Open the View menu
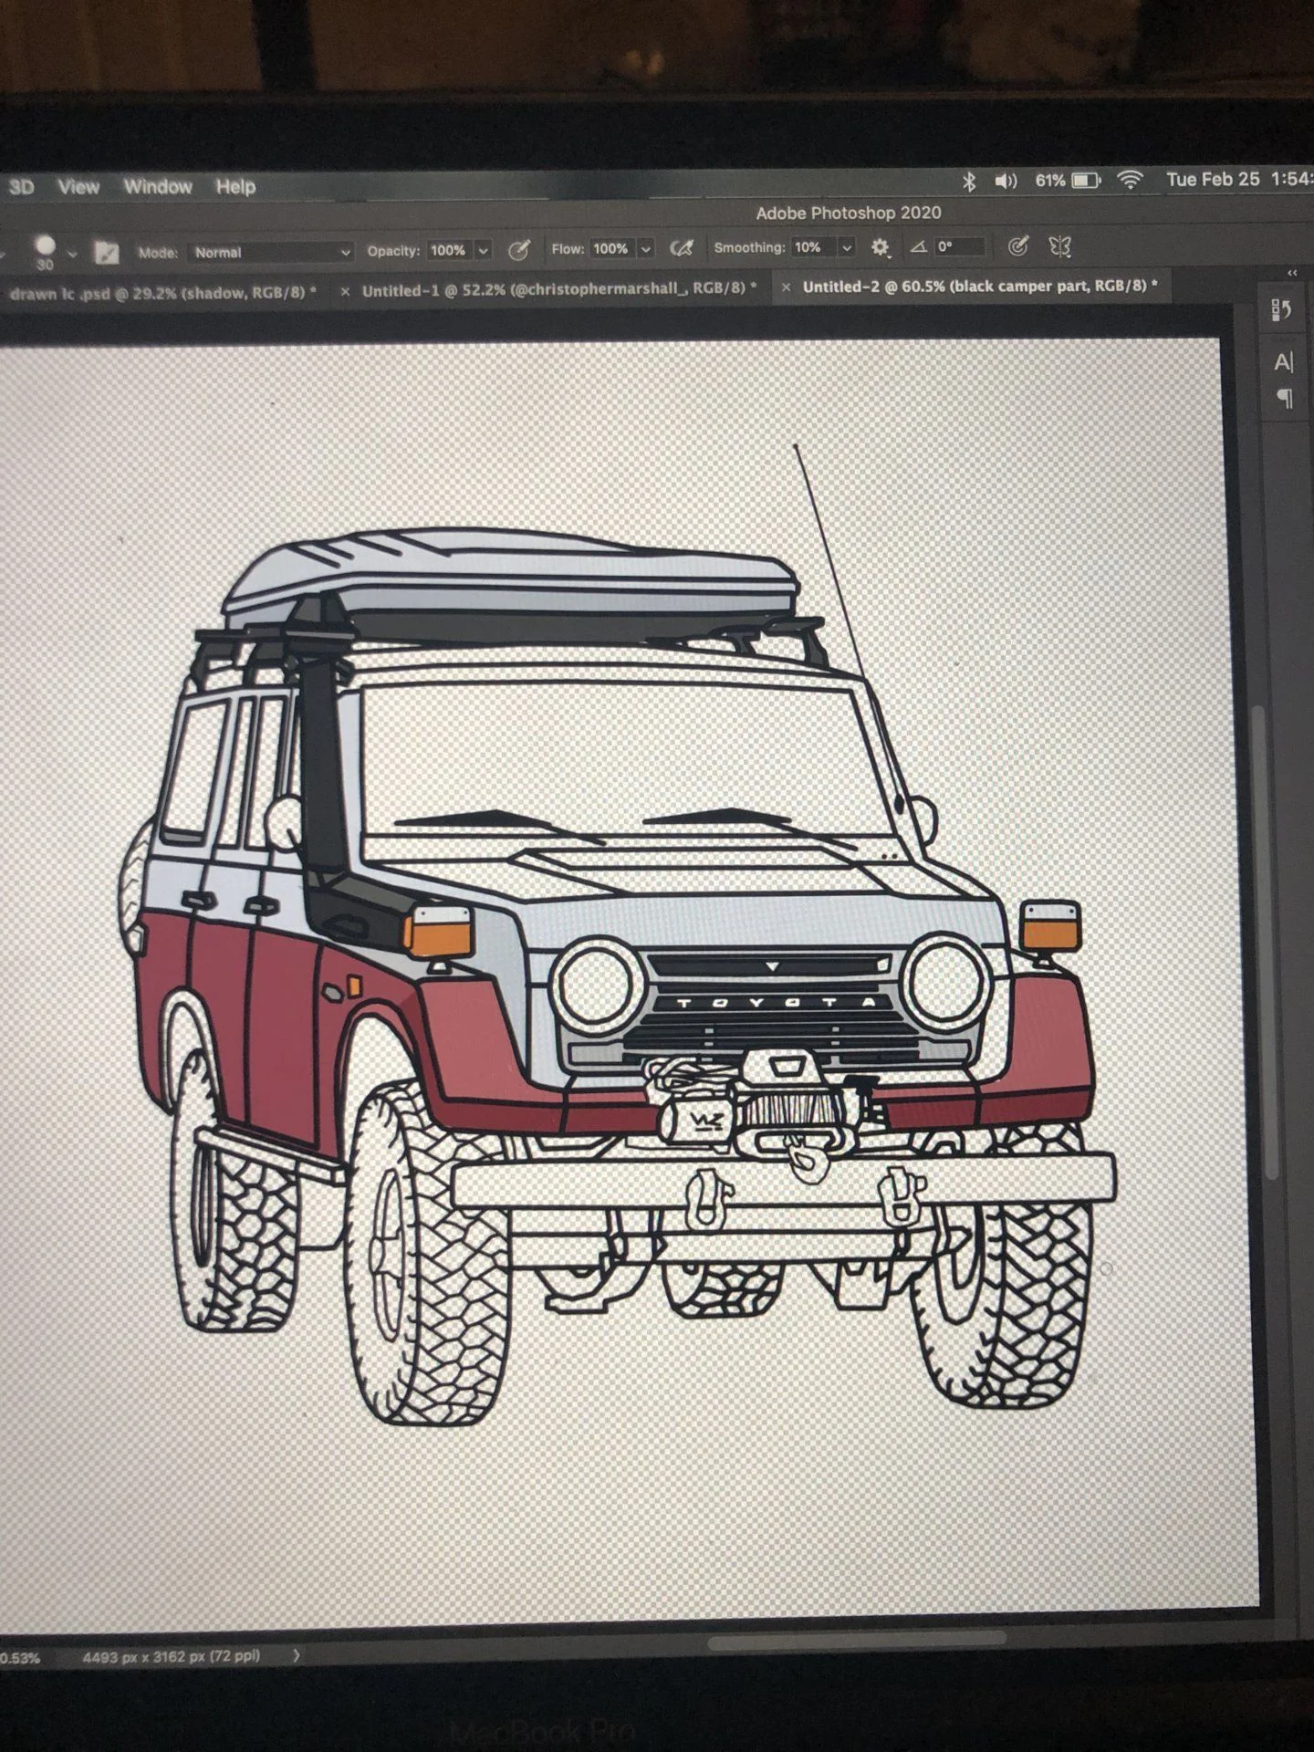Viewport: 1314px width, 1752px height. 78,187
